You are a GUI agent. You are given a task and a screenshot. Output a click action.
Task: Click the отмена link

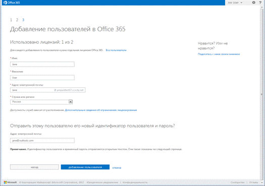[x=117, y=168]
